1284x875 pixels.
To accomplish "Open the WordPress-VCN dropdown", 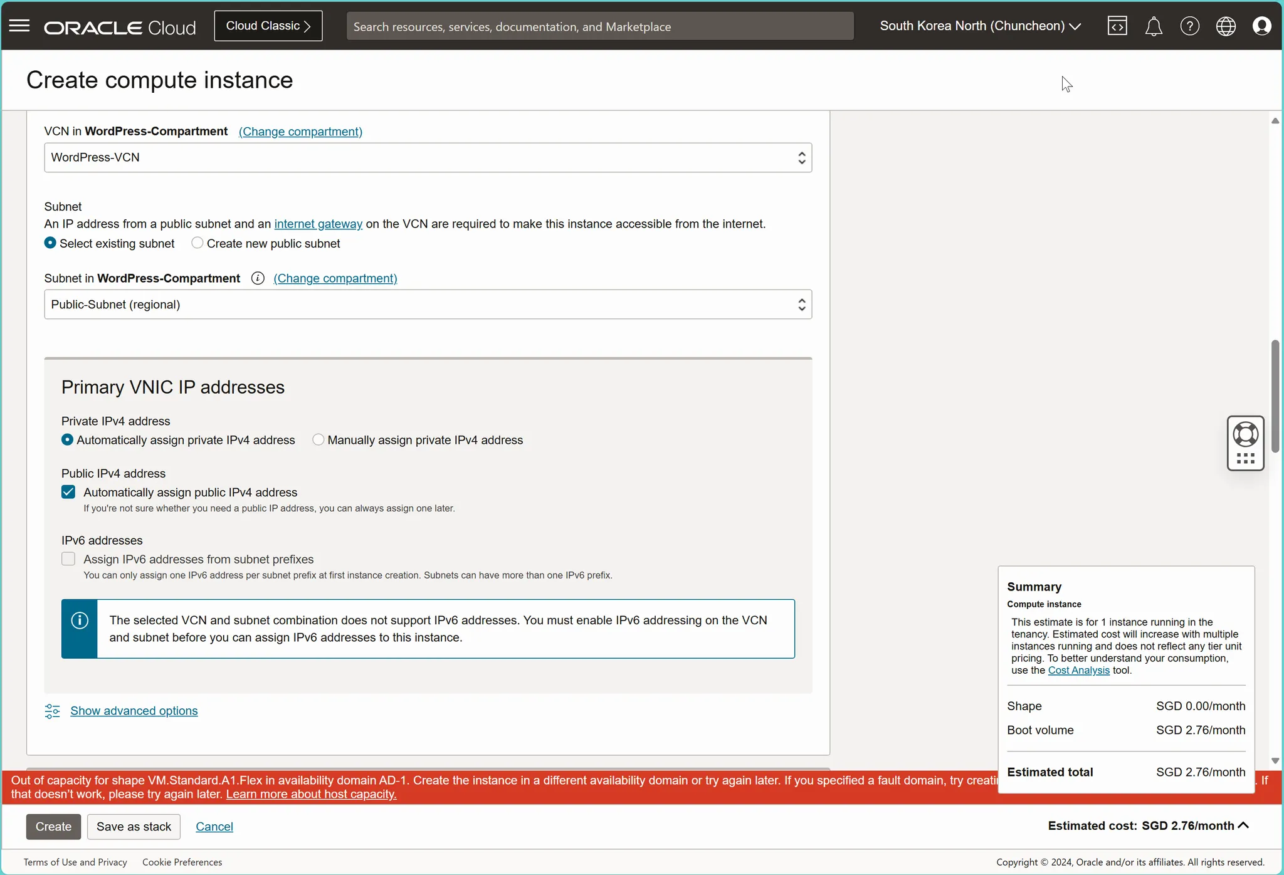I will tap(428, 157).
